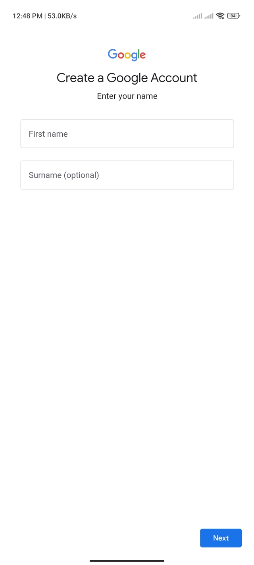Viewport: 254px width, 565px height.
Task: Click the lowercase blue g in Google logo
Action: 134,56
